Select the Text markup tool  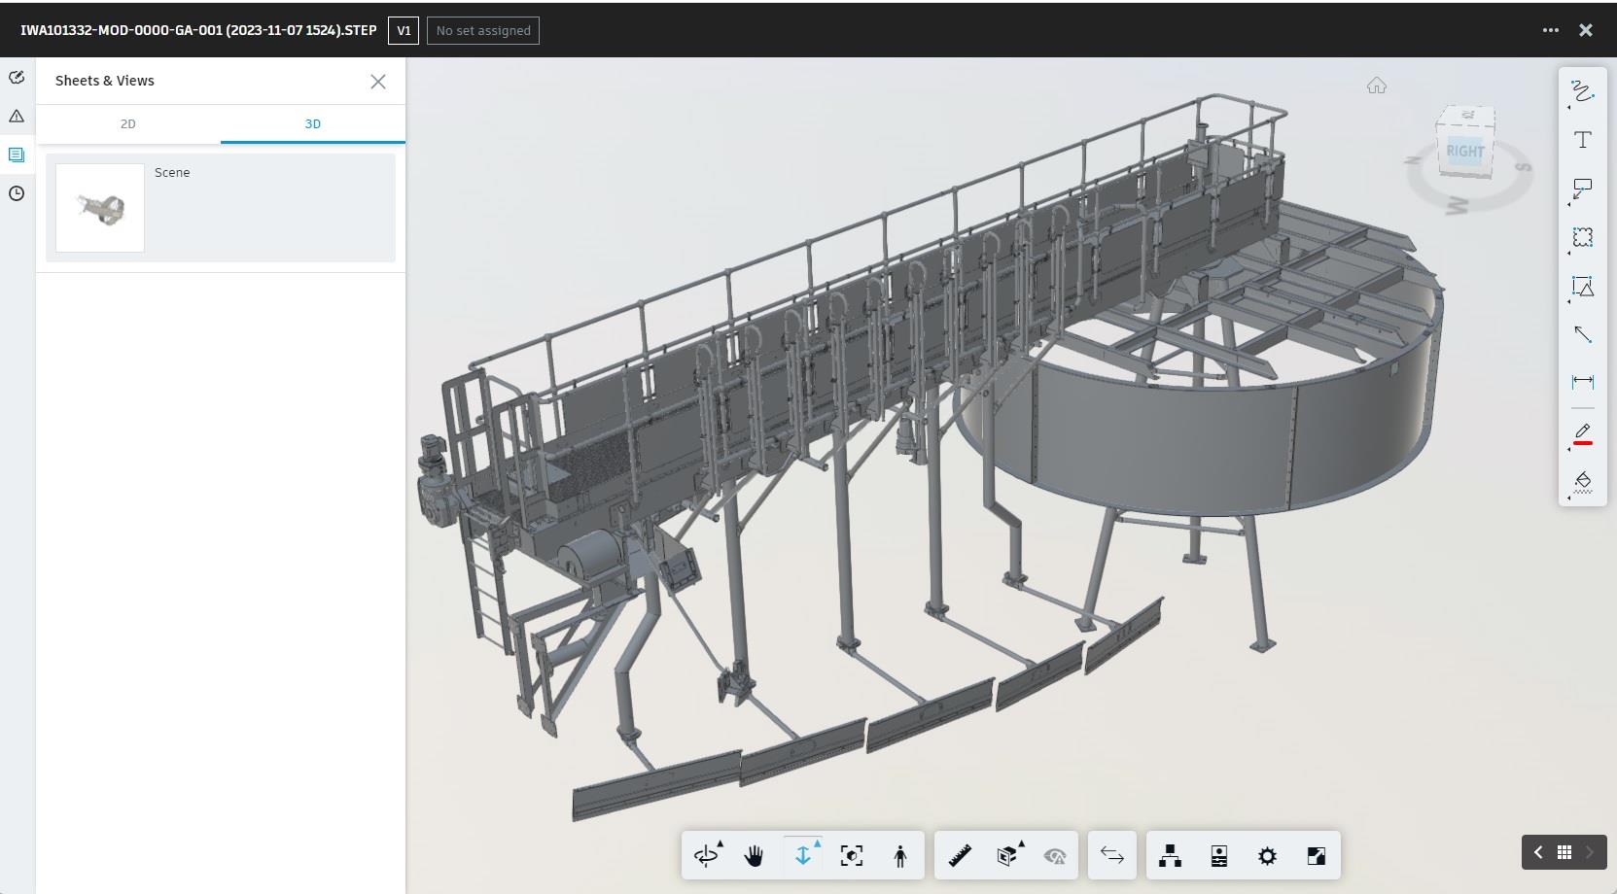1582,140
